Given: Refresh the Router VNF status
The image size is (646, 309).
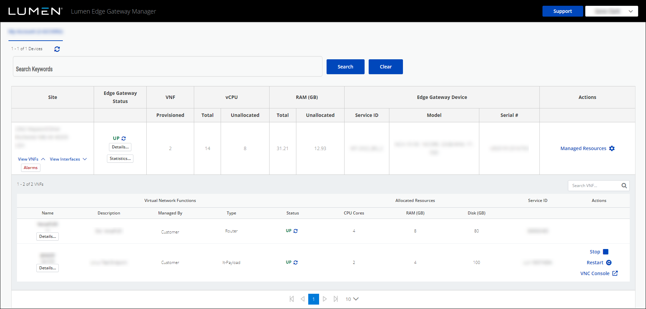Looking at the screenshot, I should coord(296,231).
